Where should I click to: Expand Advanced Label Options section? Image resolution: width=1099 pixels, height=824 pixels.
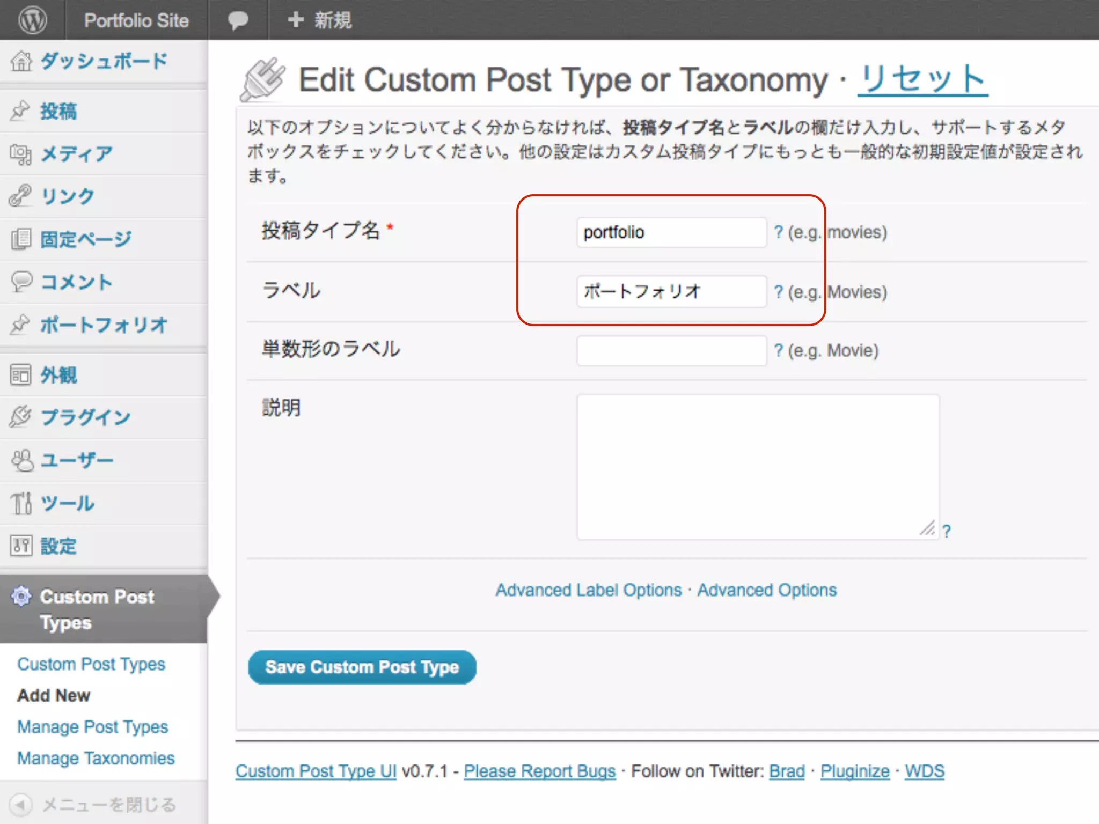point(588,590)
